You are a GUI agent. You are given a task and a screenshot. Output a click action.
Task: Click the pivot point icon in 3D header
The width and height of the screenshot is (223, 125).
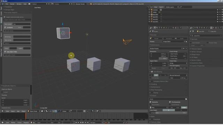[x=47, y=111]
